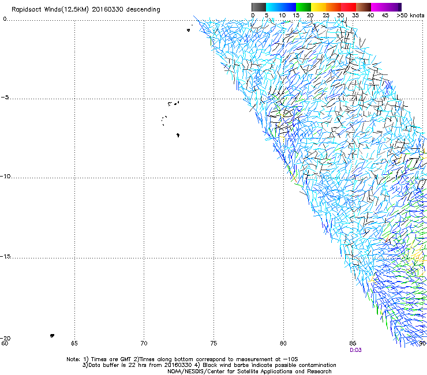This screenshot has height=375, width=427.
Task: Choose the green 15–20 knots swatch
Action: pos(304,7)
